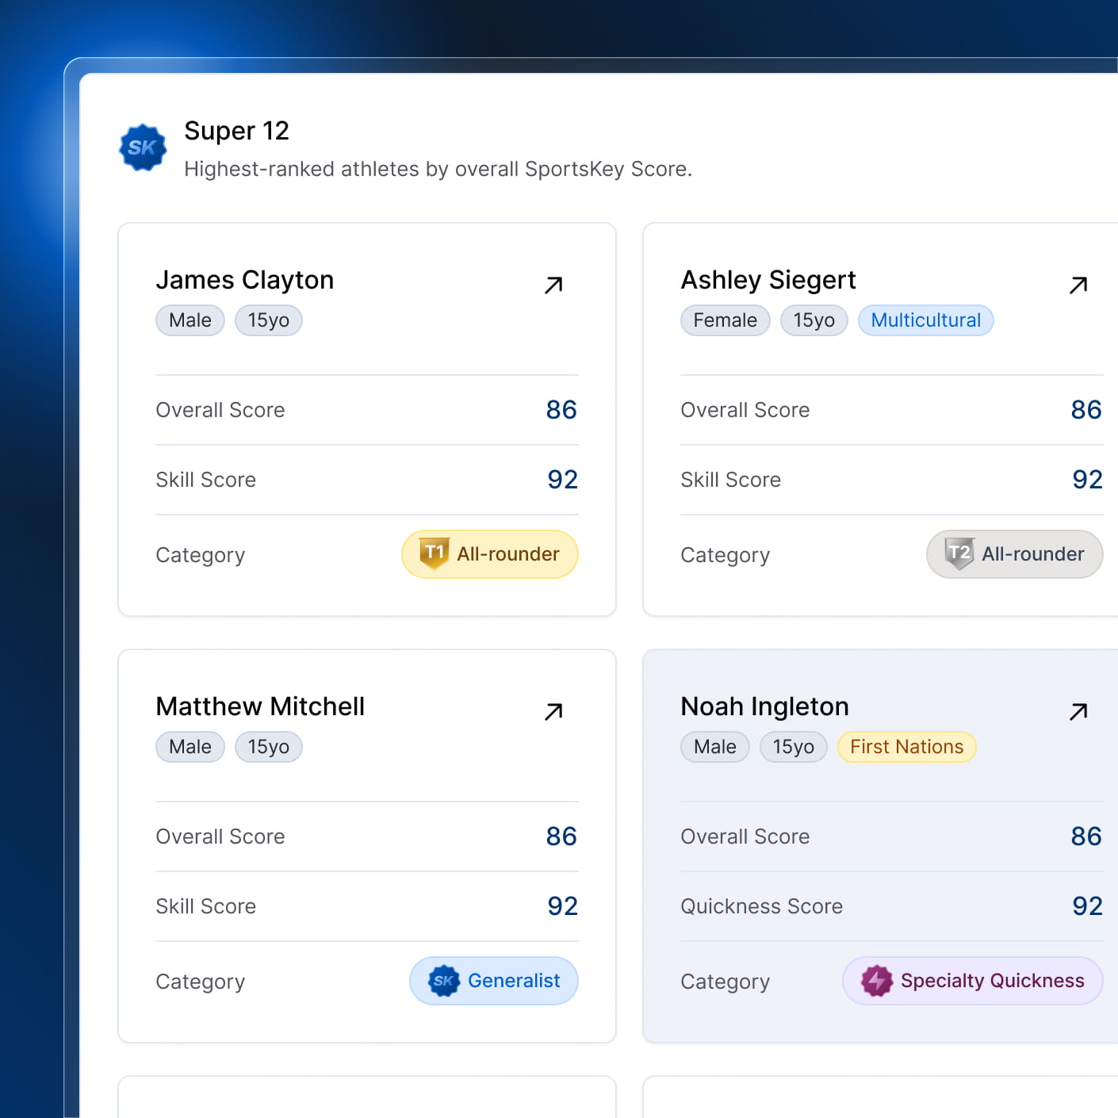Click the Male tag under Matthew Mitchell
This screenshot has height=1118, width=1118.
pyautogui.click(x=190, y=747)
